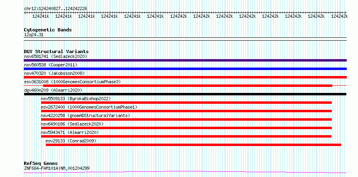Click the Cytogenetic Bands track heading

pos(48,30)
